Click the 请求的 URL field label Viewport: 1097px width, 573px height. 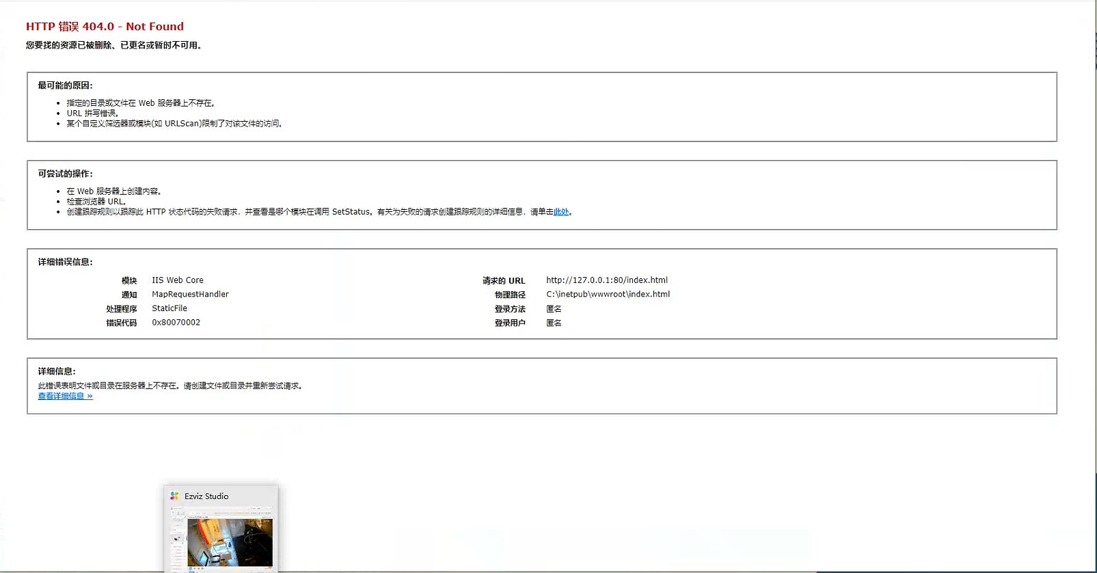pos(504,281)
